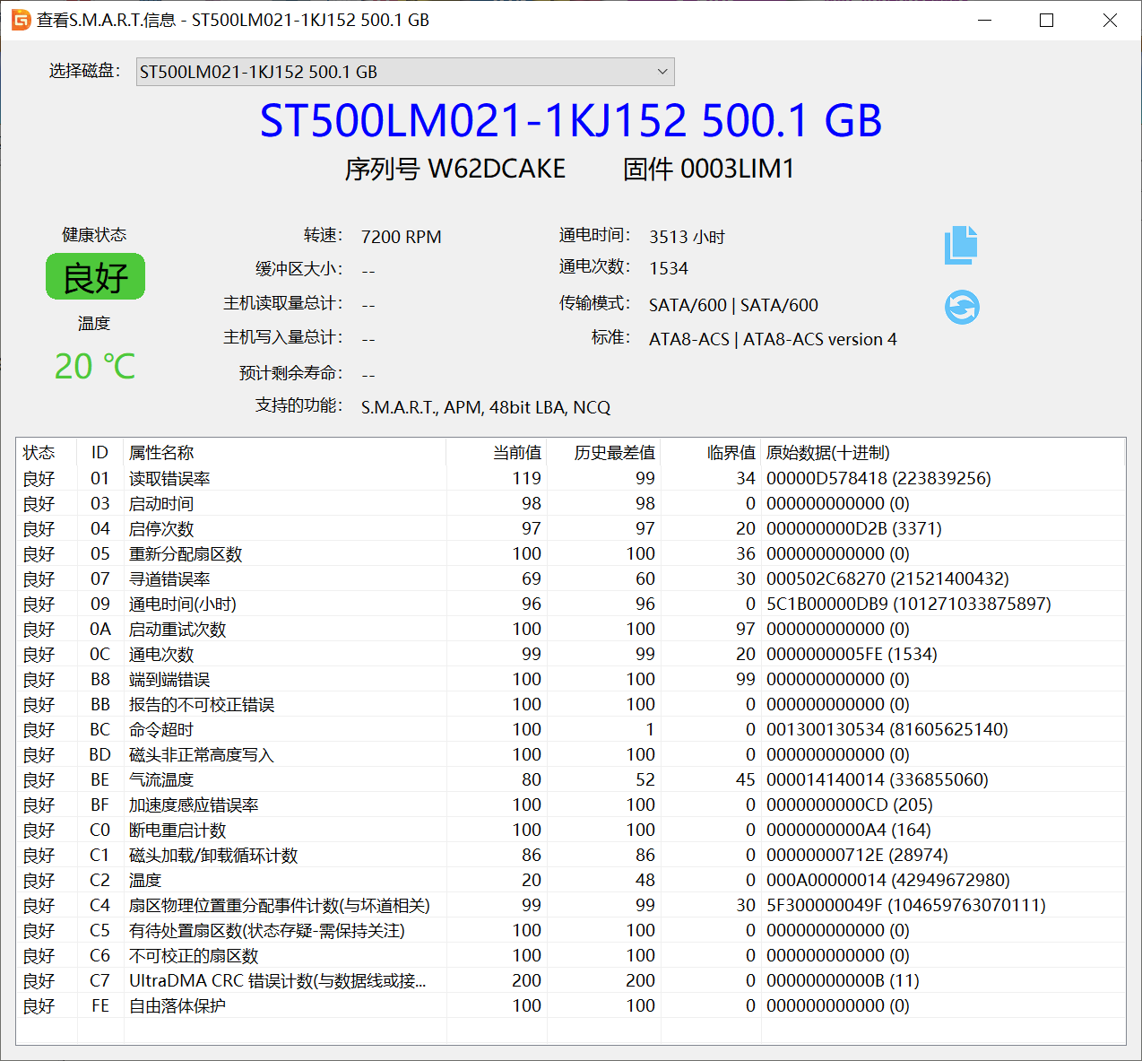Select the 端到端错误 row
Viewport: 1142px width, 1061px height.
click(570, 679)
